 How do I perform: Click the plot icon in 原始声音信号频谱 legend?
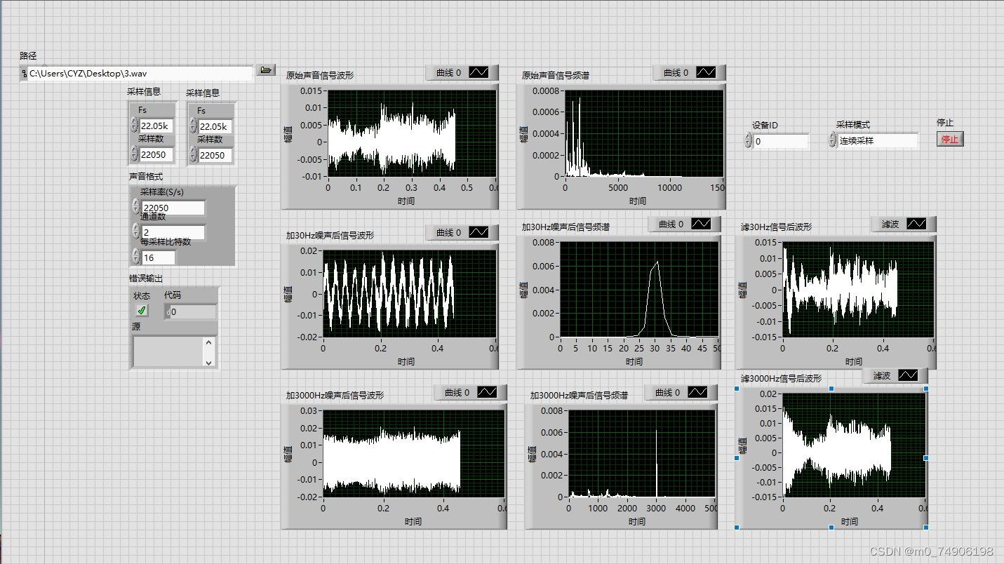[706, 72]
